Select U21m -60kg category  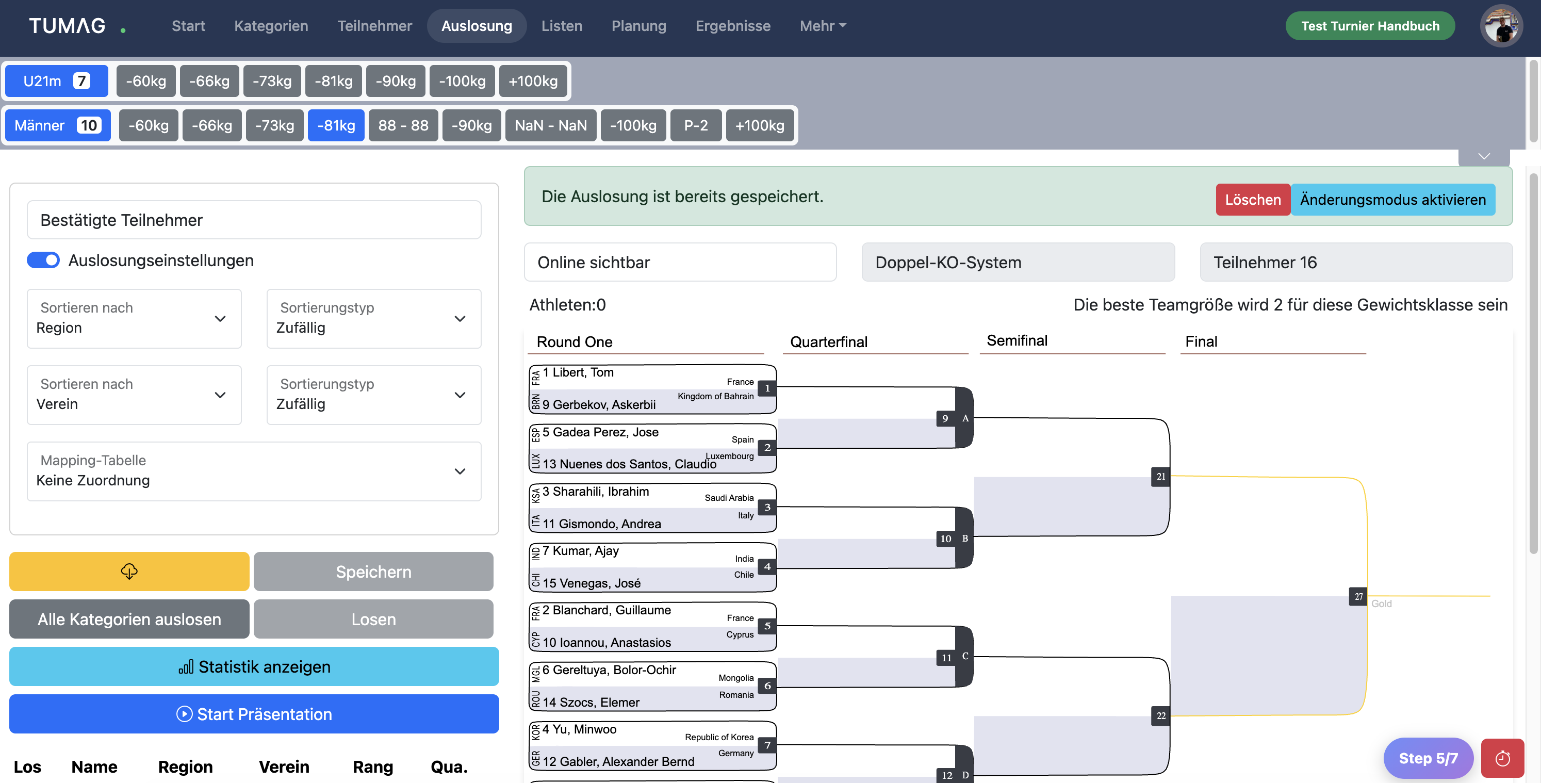point(146,81)
